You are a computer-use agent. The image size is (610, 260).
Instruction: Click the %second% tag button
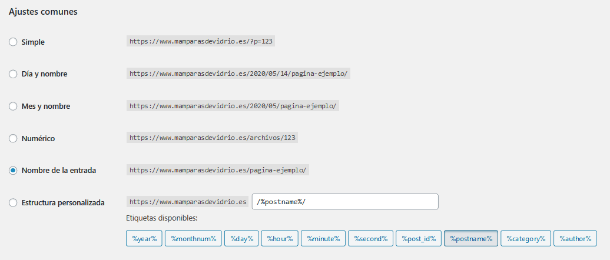(371, 238)
